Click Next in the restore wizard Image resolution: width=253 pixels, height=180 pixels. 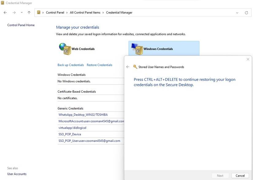point(220,176)
